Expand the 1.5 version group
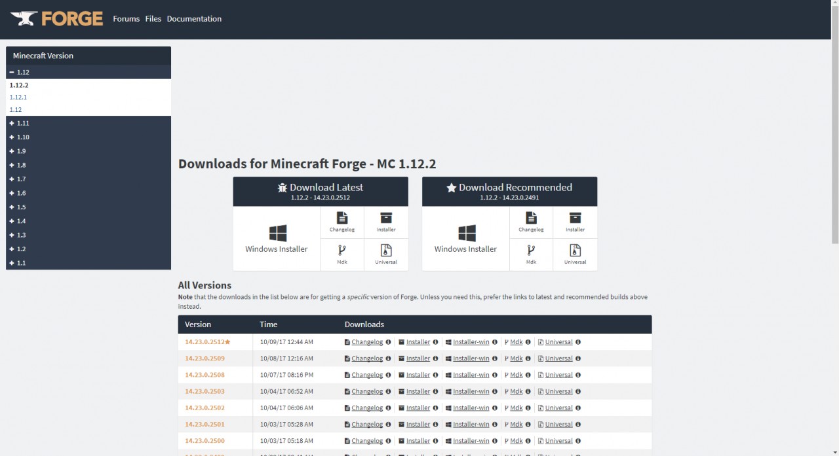 88,207
